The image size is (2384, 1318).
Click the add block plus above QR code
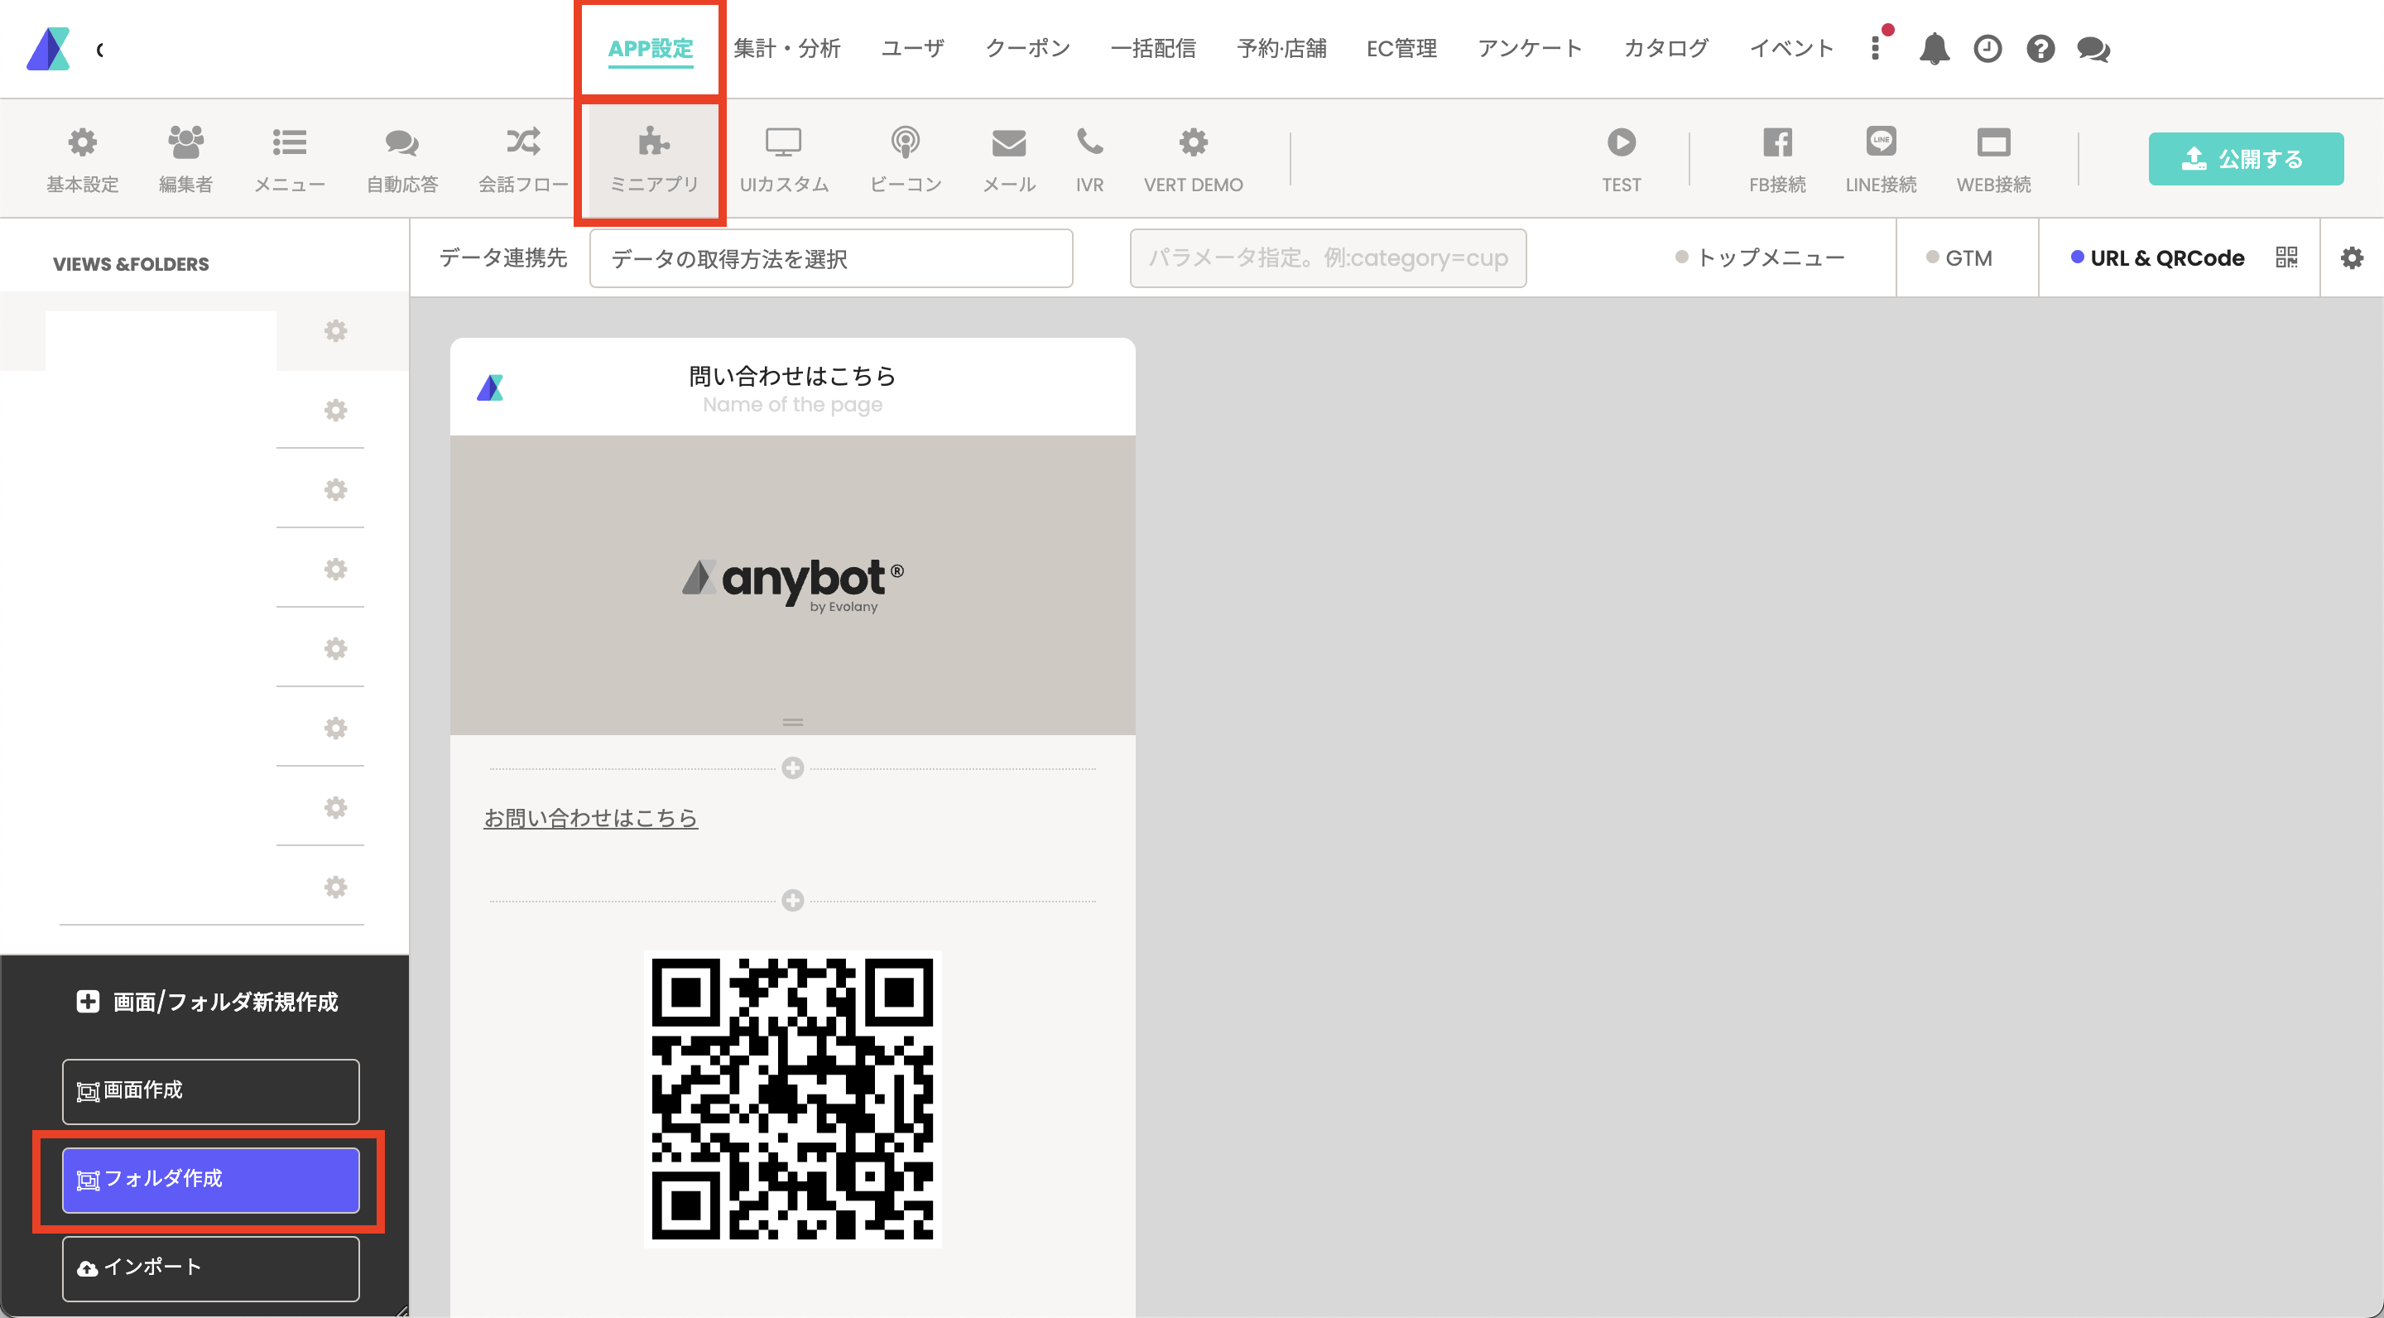(793, 901)
